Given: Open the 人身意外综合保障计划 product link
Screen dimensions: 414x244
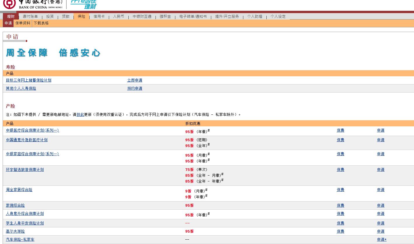Looking at the screenshot, I should tap(25, 214).
